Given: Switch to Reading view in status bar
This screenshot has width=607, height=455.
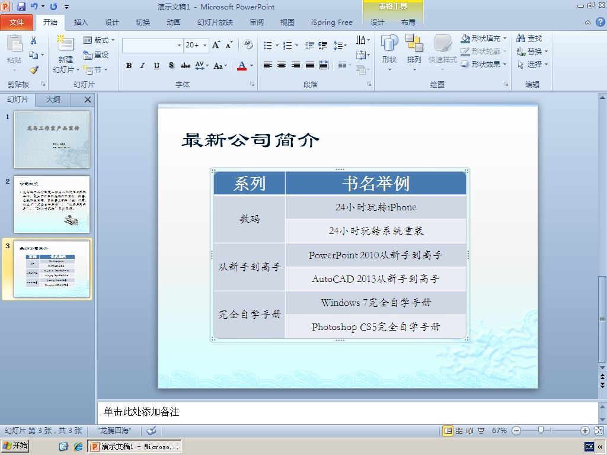Looking at the screenshot, I should pyautogui.click(x=470, y=431).
